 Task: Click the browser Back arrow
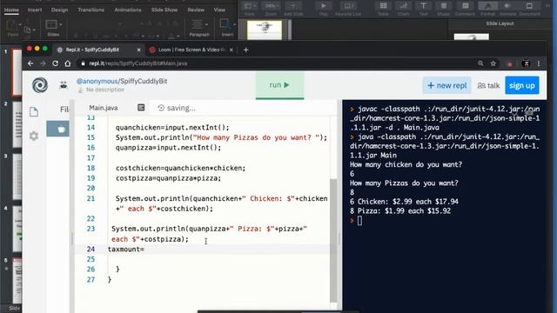[30, 63]
